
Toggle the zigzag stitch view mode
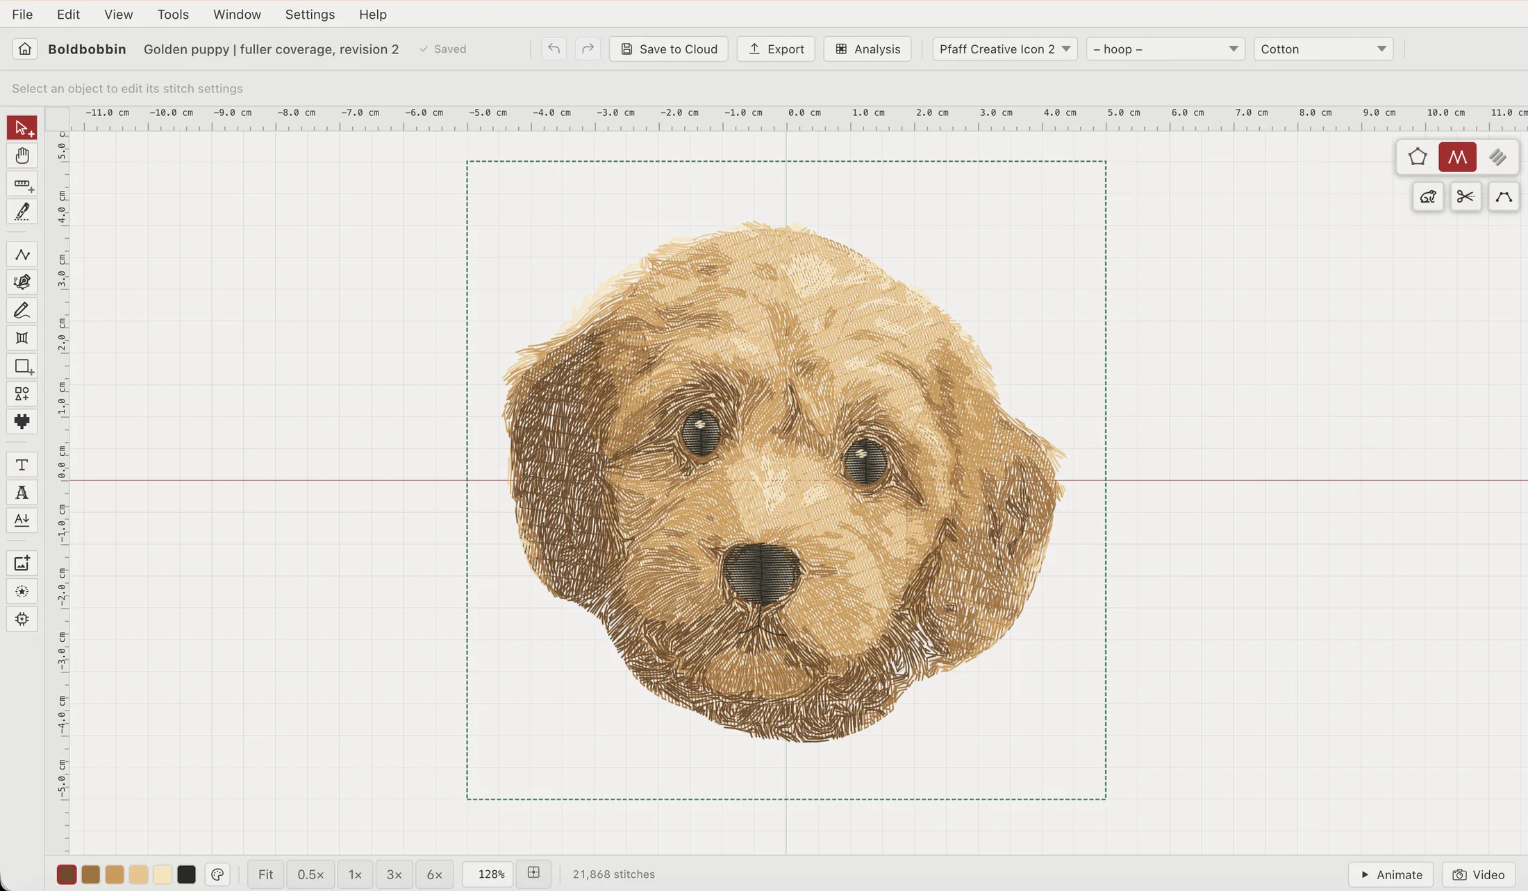click(1457, 158)
